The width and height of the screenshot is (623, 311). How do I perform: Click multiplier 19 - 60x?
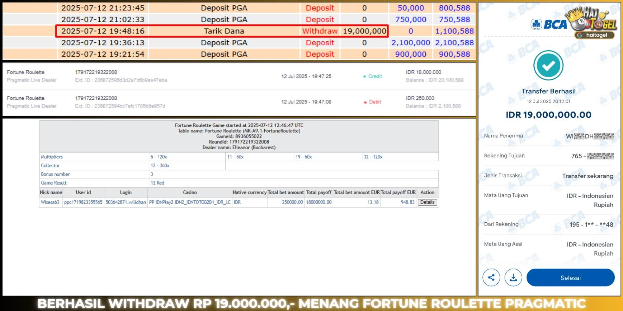[x=304, y=157]
